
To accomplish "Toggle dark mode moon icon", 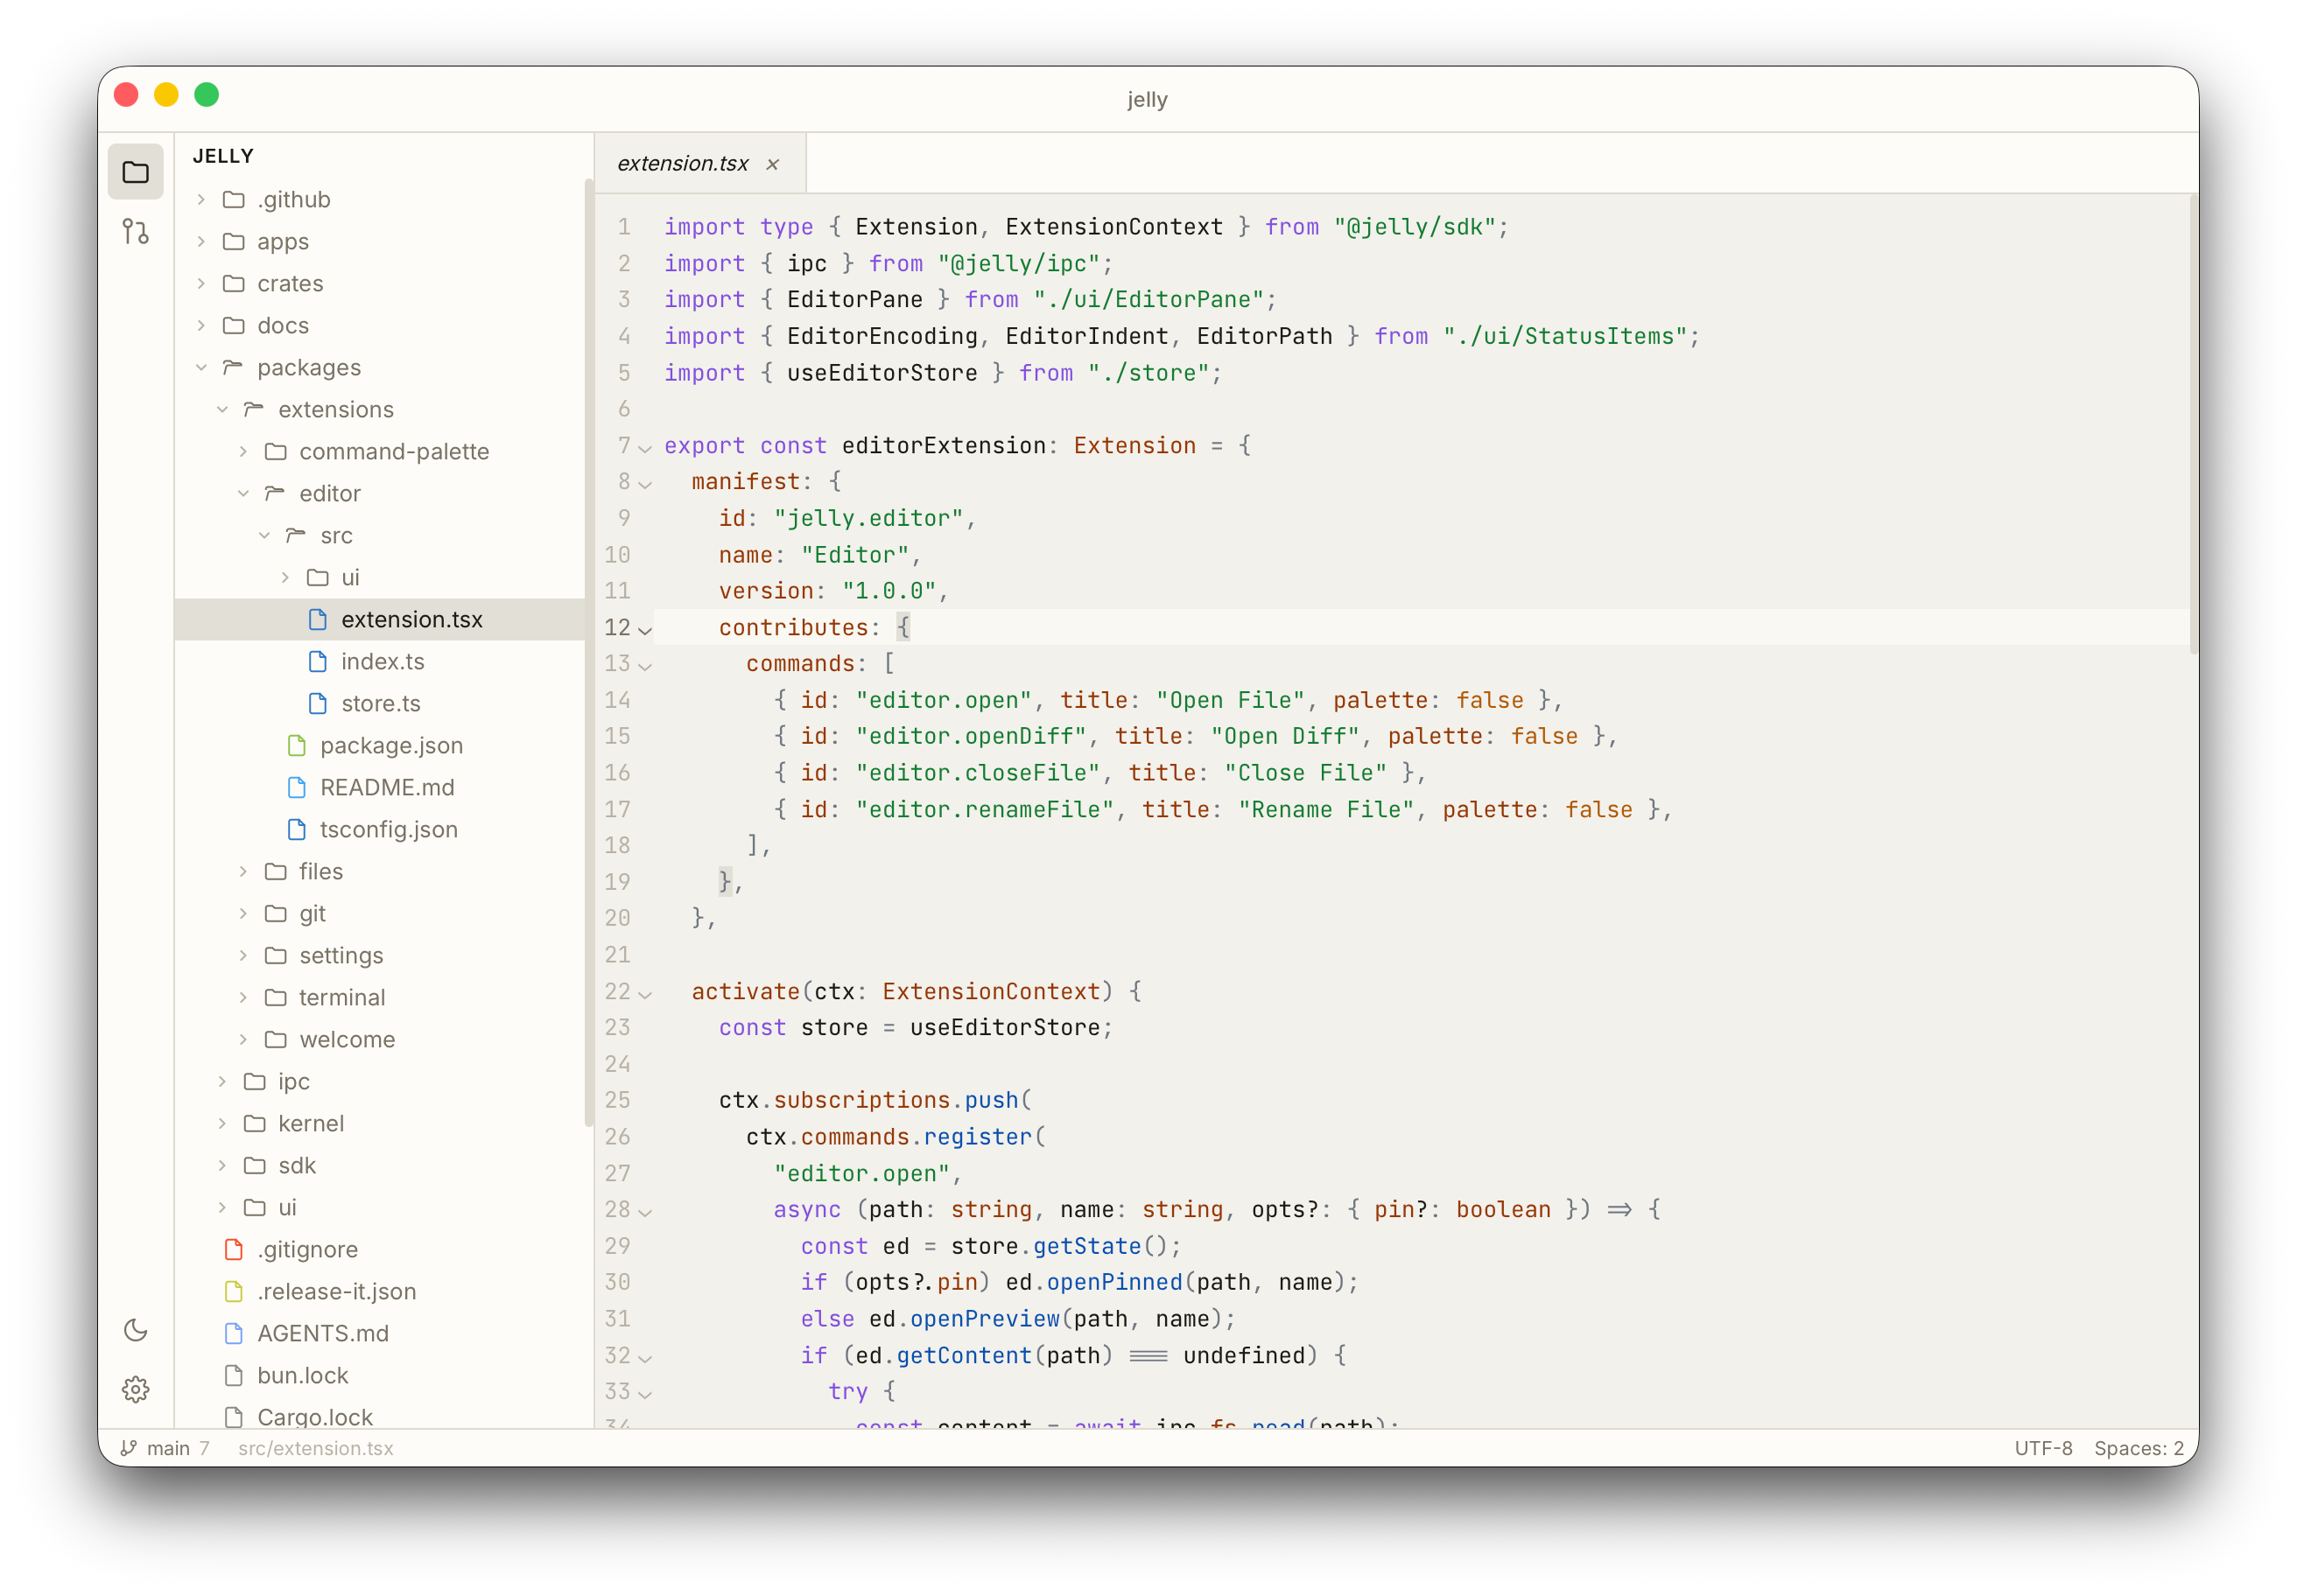I will [x=136, y=1330].
